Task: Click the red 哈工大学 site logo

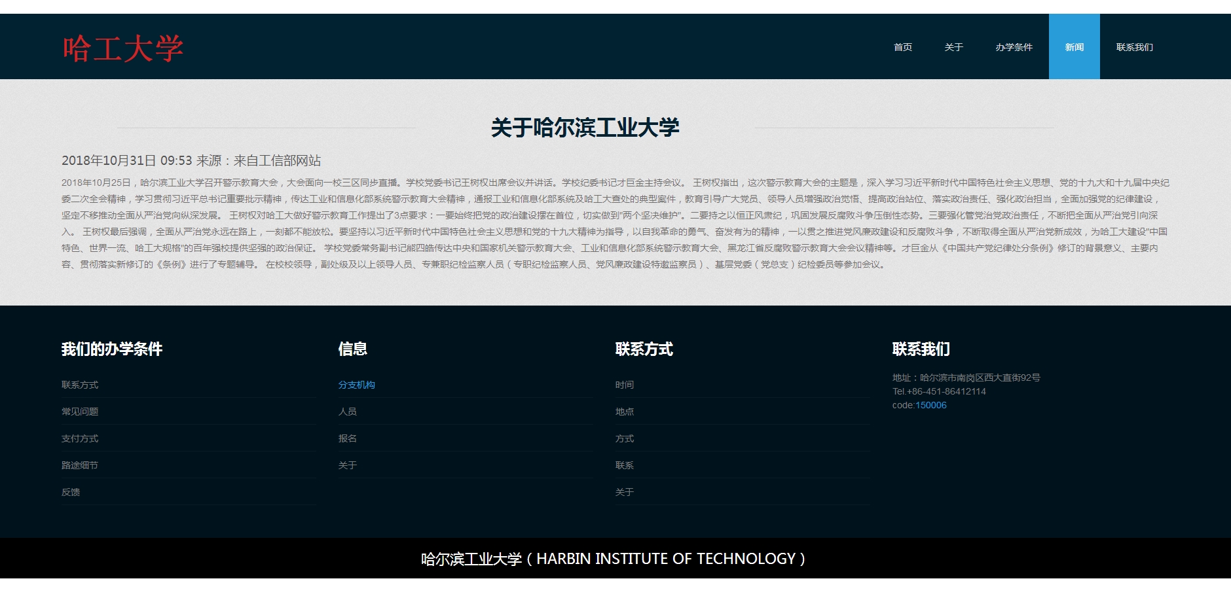Action: pyautogui.click(x=122, y=49)
